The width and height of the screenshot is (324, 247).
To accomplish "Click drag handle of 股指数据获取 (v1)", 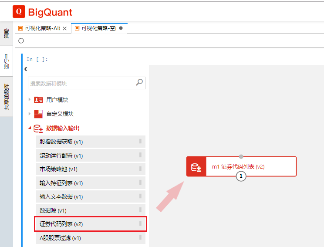I will tap(141, 141).
